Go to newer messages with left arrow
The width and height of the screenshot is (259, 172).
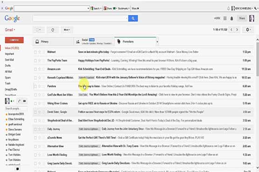click(x=232, y=29)
